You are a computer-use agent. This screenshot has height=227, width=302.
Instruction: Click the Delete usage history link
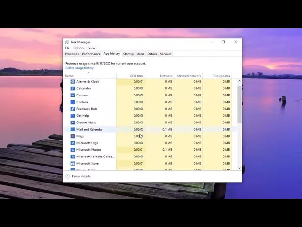pyautogui.click(x=80, y=68)
